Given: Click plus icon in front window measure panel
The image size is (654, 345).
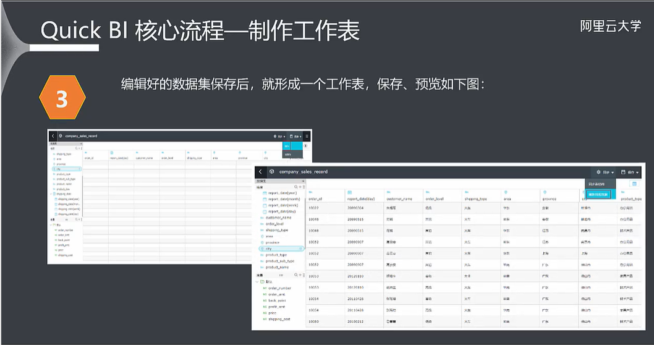Looking at the screenshot, I should click(300, 275).
